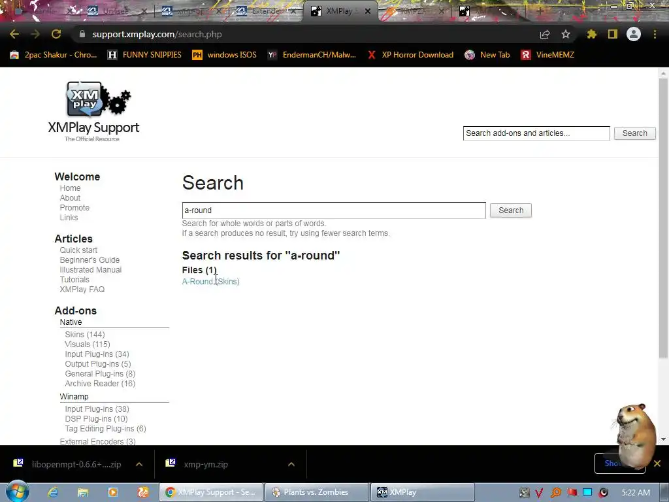Open the EndermanCH/Malw... bookmark
The height and width of the screenshot is (502, 669).
pyautogui.click(x=312, y=55)
